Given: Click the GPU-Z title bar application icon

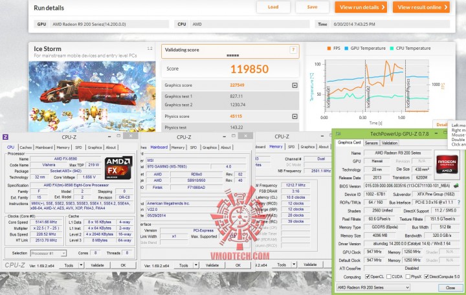Looking at the screenshot, I should (x=338, y=134).
